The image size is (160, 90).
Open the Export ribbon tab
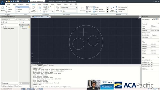(52, 4)
